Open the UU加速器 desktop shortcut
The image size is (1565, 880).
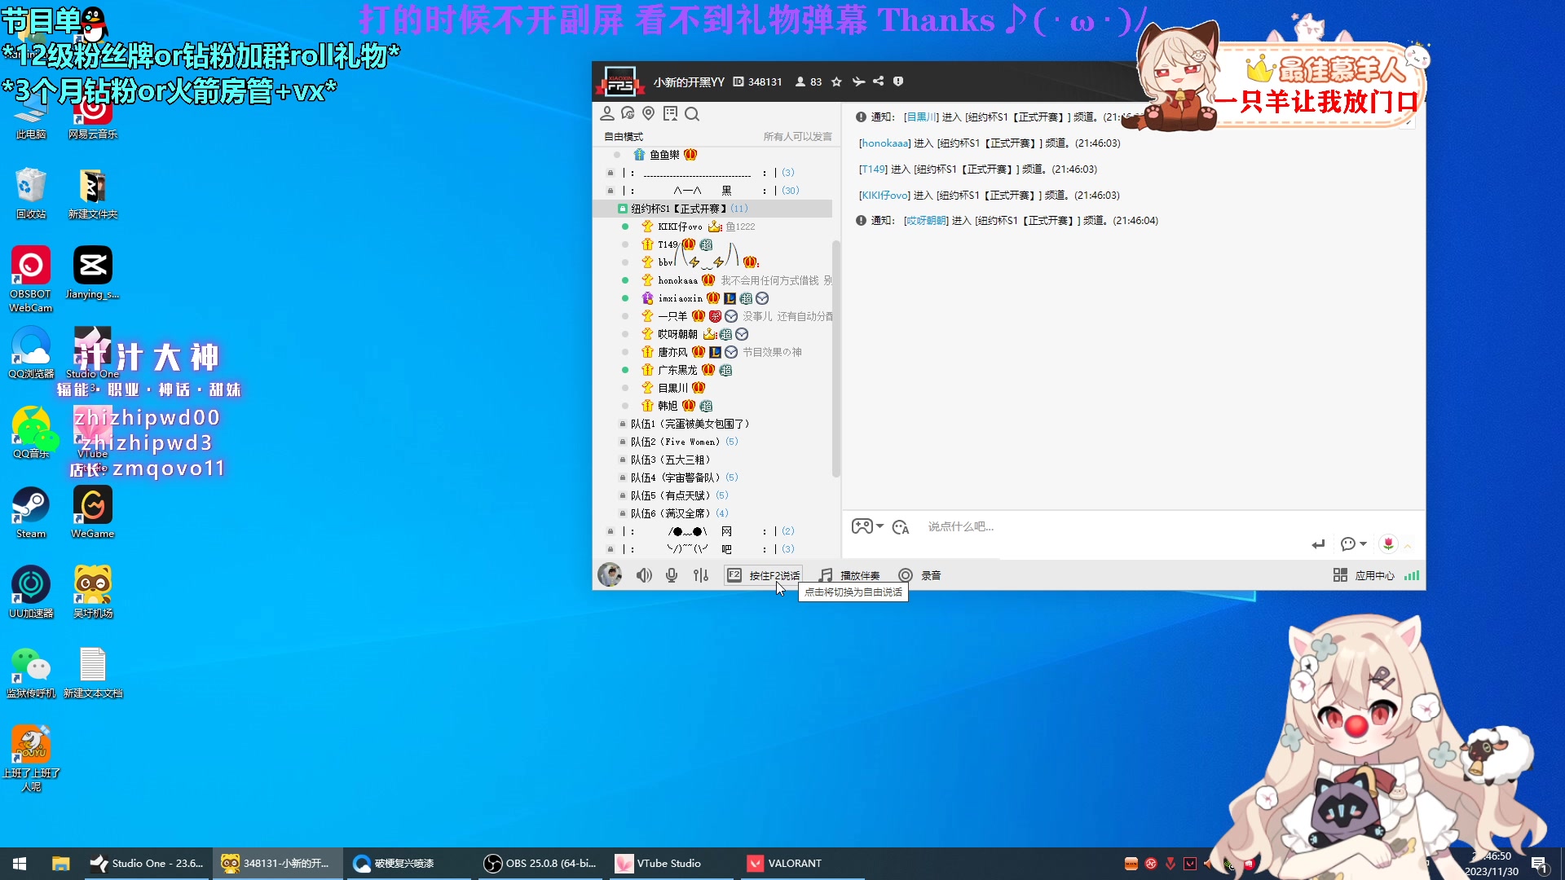point(31,592)
